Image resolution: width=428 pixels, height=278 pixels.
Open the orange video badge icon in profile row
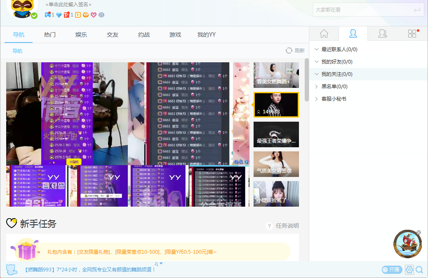coord(77,14)
